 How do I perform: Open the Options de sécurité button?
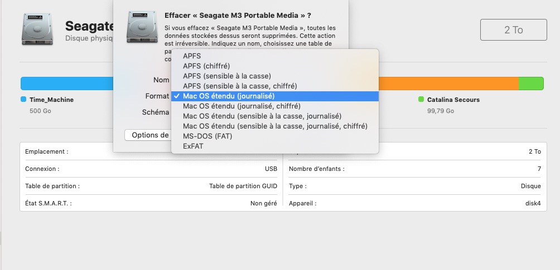tap(147, 135)
